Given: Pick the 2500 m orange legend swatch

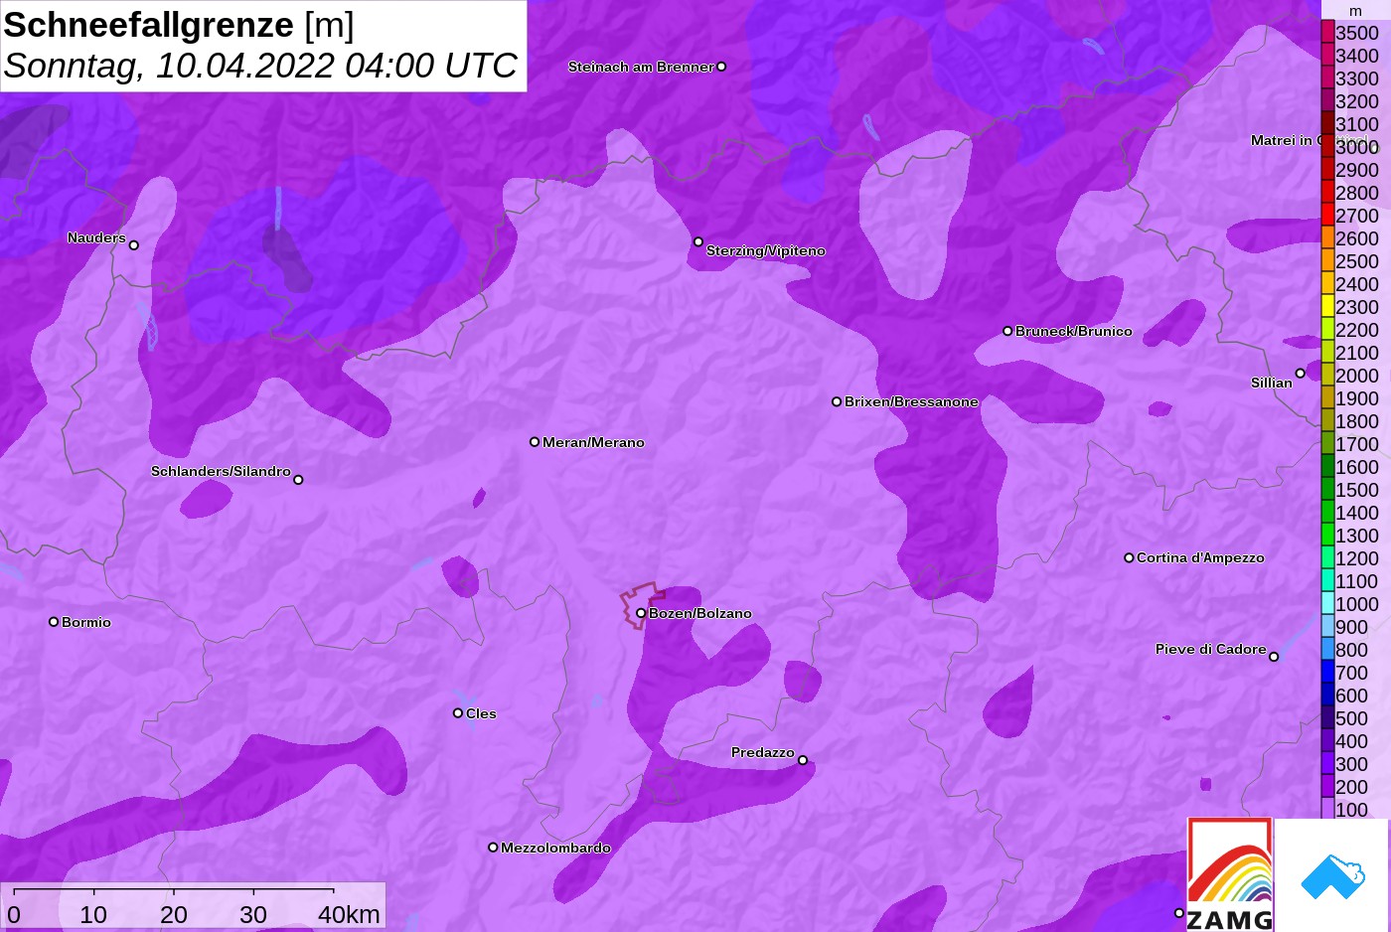Looking at the screenshot, I should point(1327,260).
